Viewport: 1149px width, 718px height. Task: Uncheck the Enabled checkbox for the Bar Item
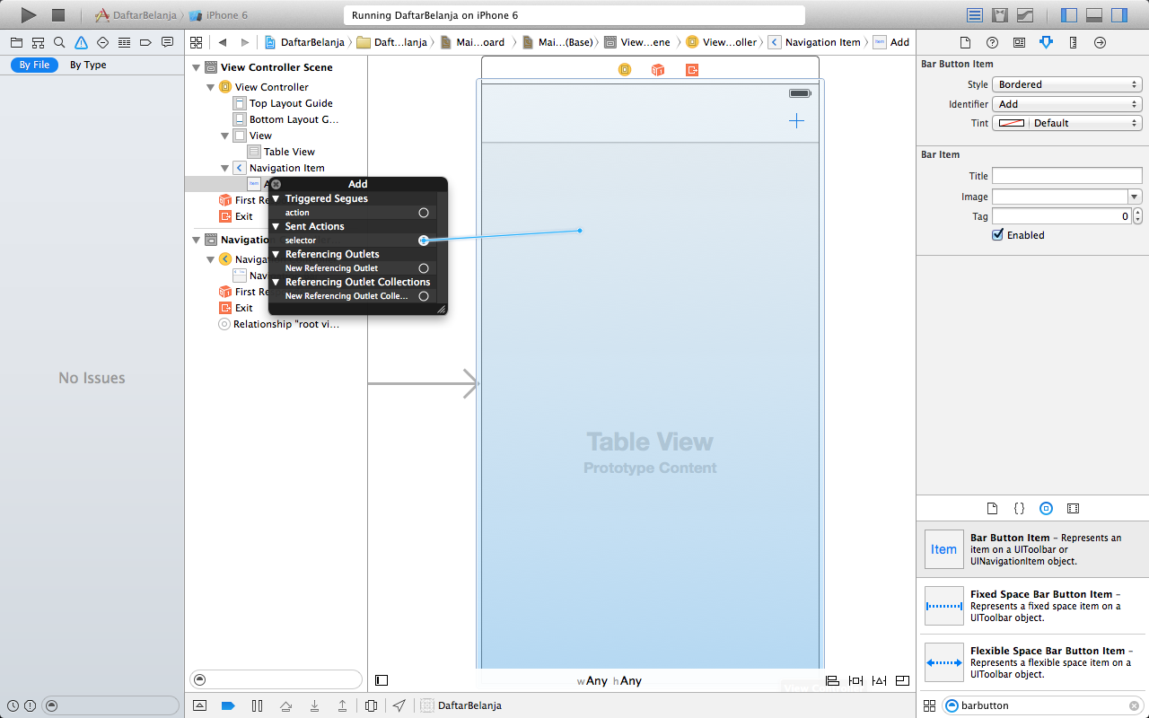997,234
